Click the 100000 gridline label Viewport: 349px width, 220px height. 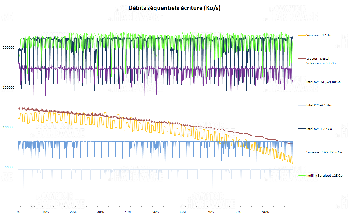coord(9,127)
